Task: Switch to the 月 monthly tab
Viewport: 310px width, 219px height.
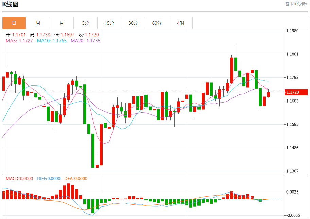Action: pyautogui.click(x=62, y=23)
